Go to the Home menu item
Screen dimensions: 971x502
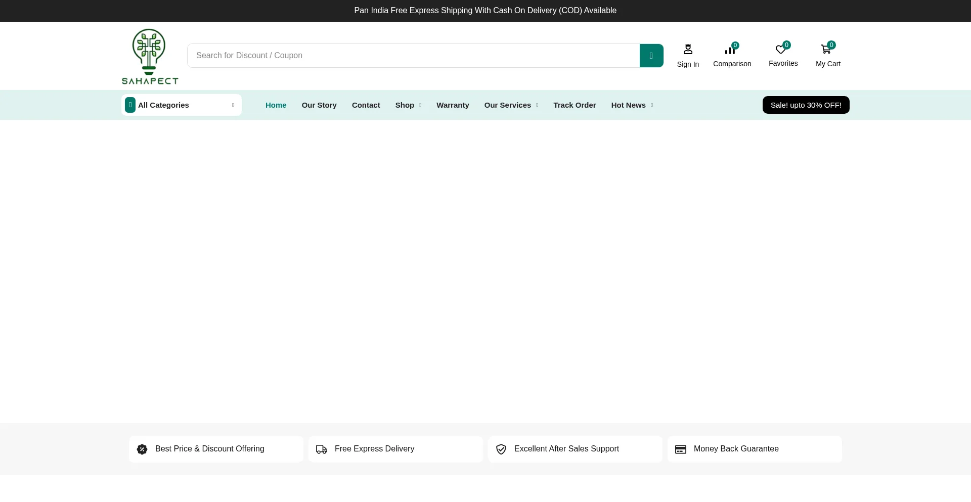click(276, 105)
